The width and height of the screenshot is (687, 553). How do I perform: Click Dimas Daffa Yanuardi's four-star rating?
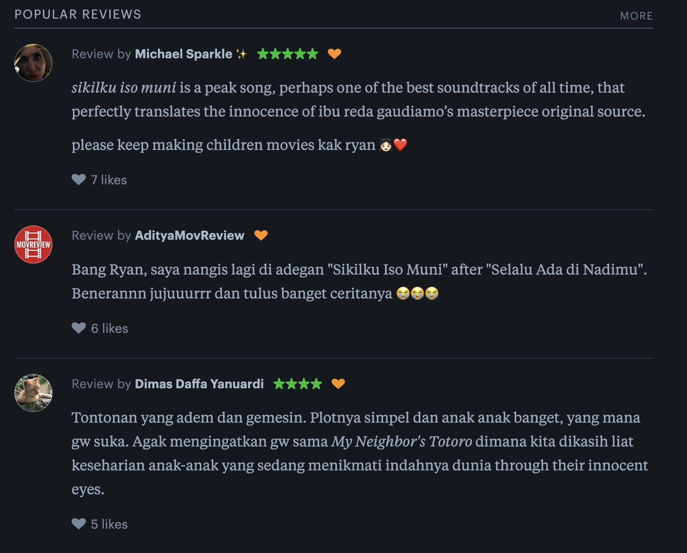tap(298, 384)
